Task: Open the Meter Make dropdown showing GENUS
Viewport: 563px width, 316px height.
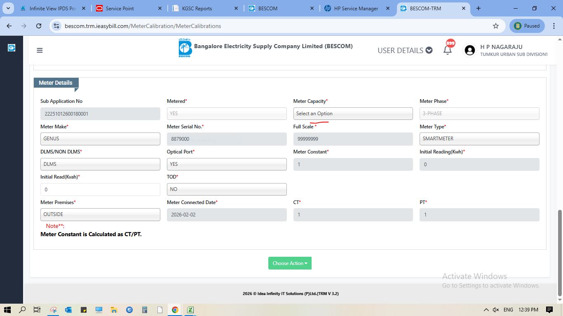Action: pos(100,139)
